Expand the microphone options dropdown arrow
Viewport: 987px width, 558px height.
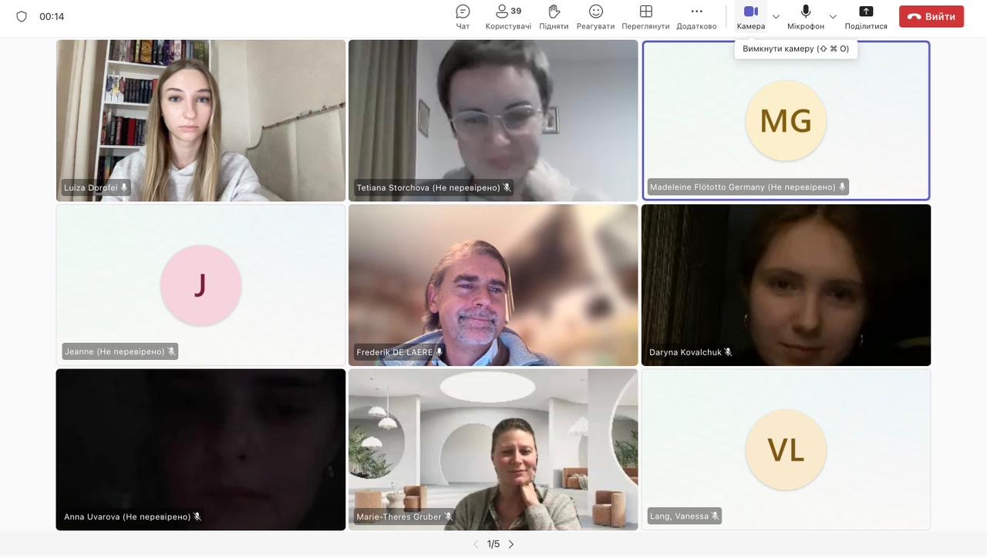[833, 17]
